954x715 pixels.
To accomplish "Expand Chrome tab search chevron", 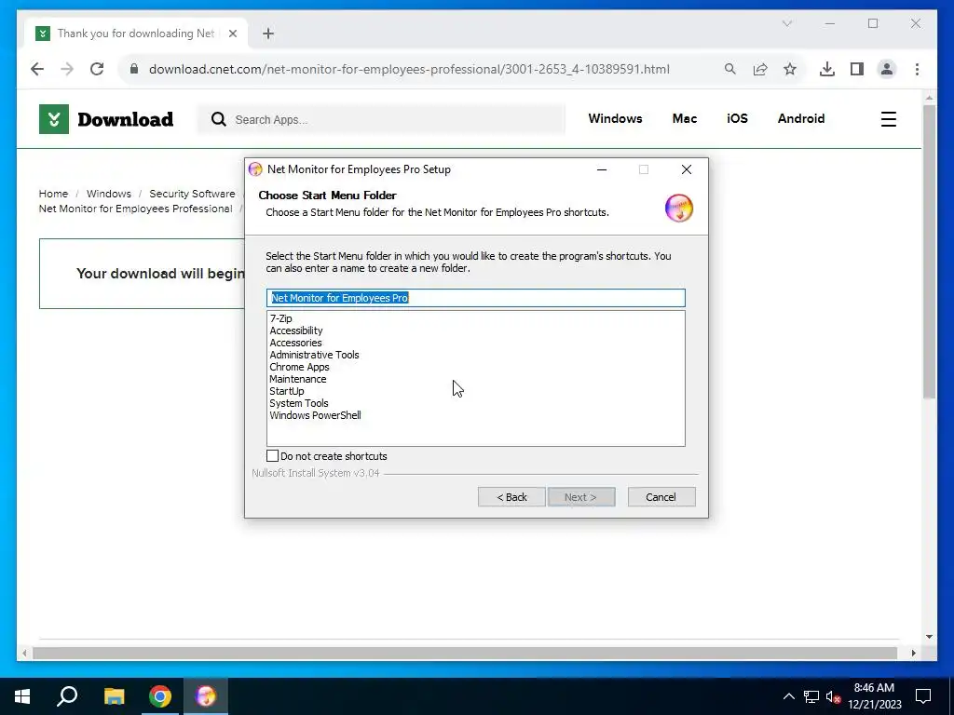I will [x=786, y=23].
